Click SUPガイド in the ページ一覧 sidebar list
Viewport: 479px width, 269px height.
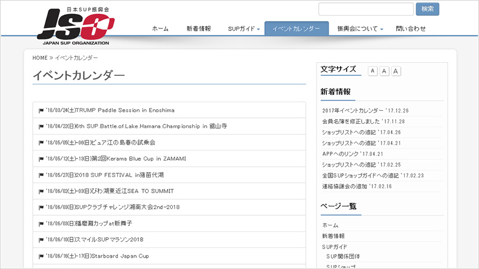click(335, 247)
